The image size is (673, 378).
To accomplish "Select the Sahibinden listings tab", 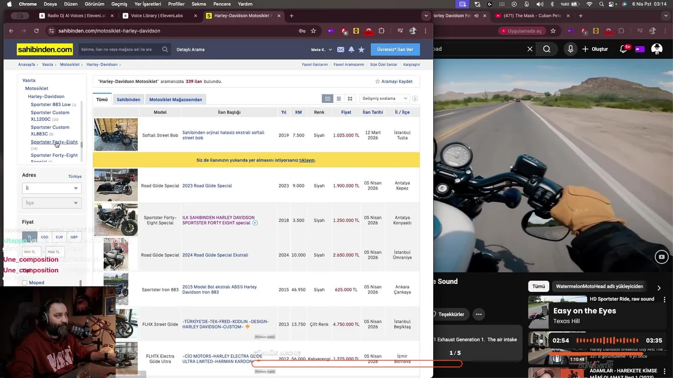I will pyautogui.click(x=128, y=99).
